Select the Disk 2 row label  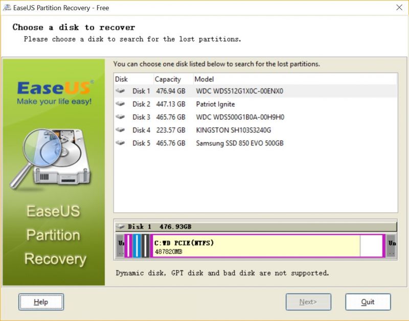coord(142,104)
